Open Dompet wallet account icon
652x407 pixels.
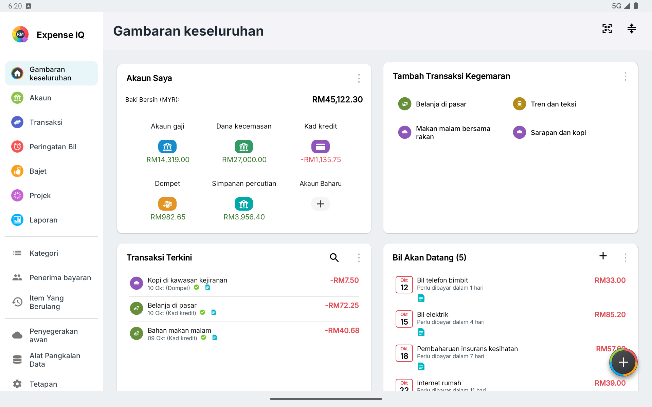[167, 204]
